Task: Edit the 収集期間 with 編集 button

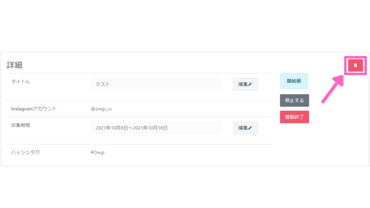Action: pos(245,128)
